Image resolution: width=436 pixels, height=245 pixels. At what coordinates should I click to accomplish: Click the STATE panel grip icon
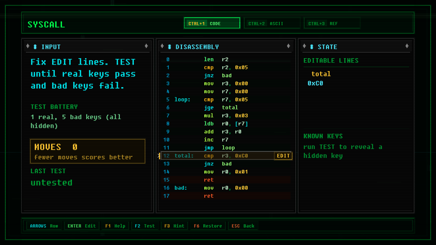311,47
